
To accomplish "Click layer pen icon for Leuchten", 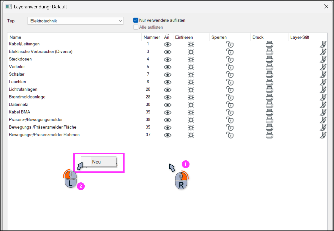I will pyautogui.click(x=323, y=82).
